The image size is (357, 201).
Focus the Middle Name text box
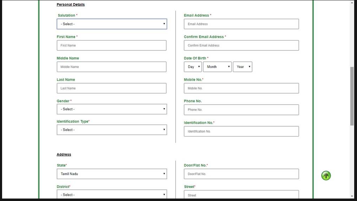click(112, 67)
